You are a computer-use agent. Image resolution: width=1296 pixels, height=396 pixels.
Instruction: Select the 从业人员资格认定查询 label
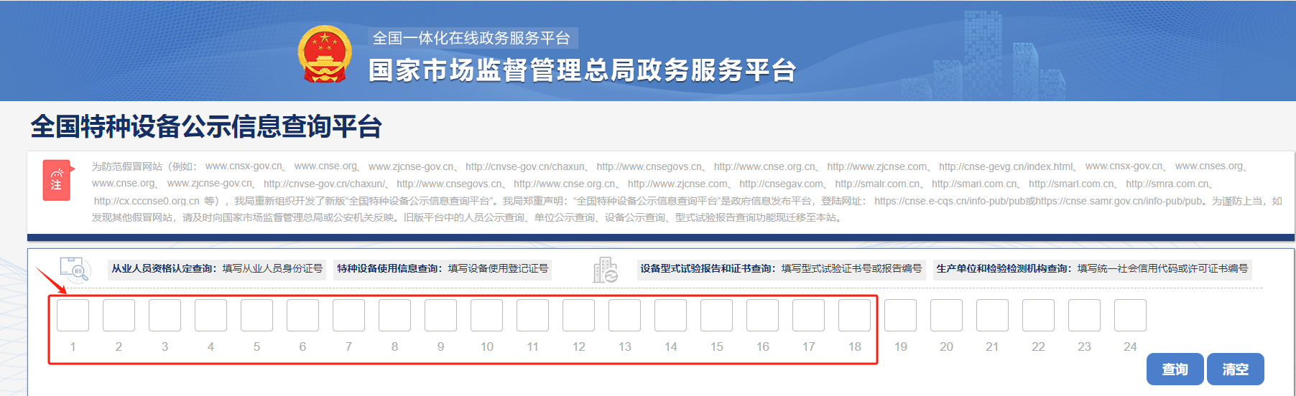[163, 268]
